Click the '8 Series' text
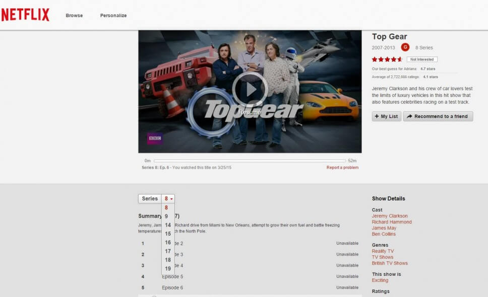Image resolution: width=488 pixels, height=297 pixels. [424, 47]
